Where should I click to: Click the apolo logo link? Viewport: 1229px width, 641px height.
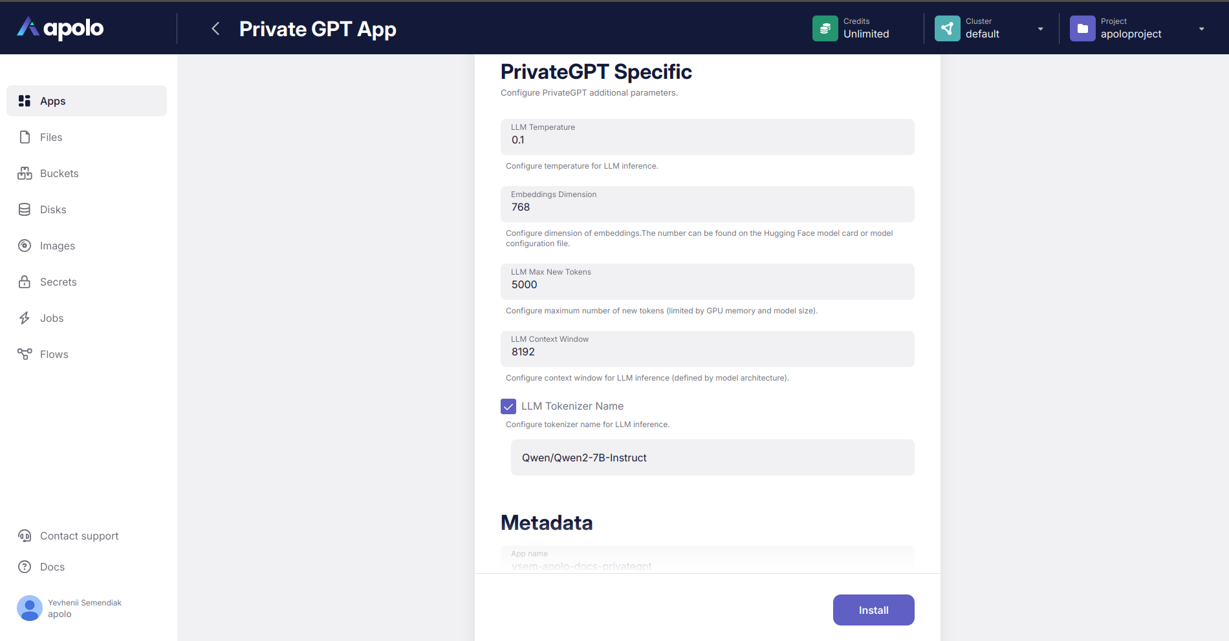[x=60, y=28]
